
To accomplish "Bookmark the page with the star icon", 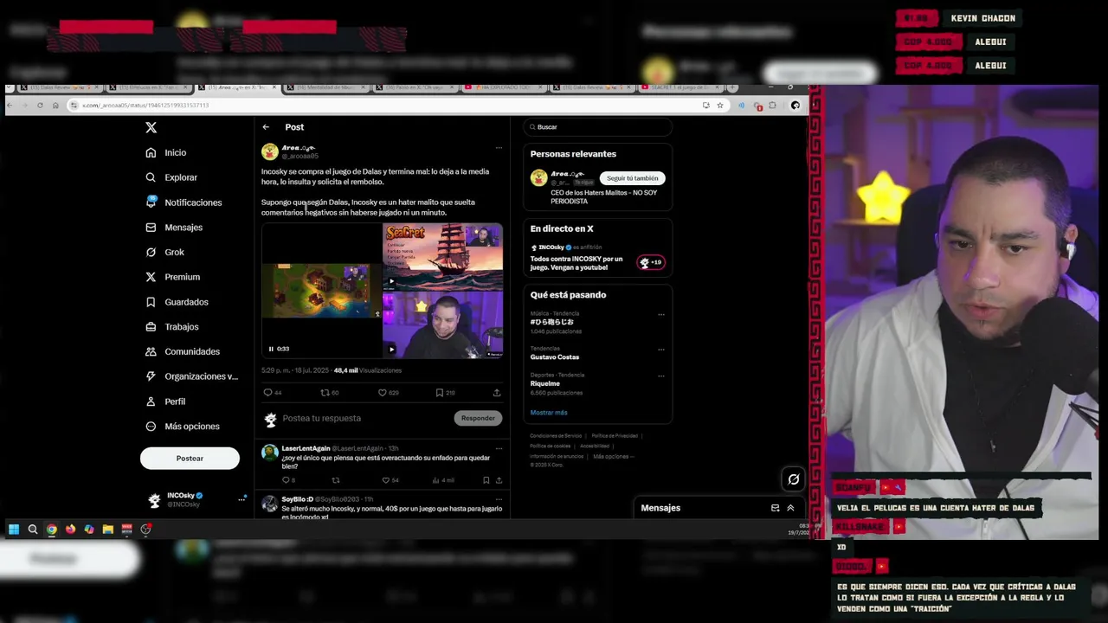I will pos(720,106).
